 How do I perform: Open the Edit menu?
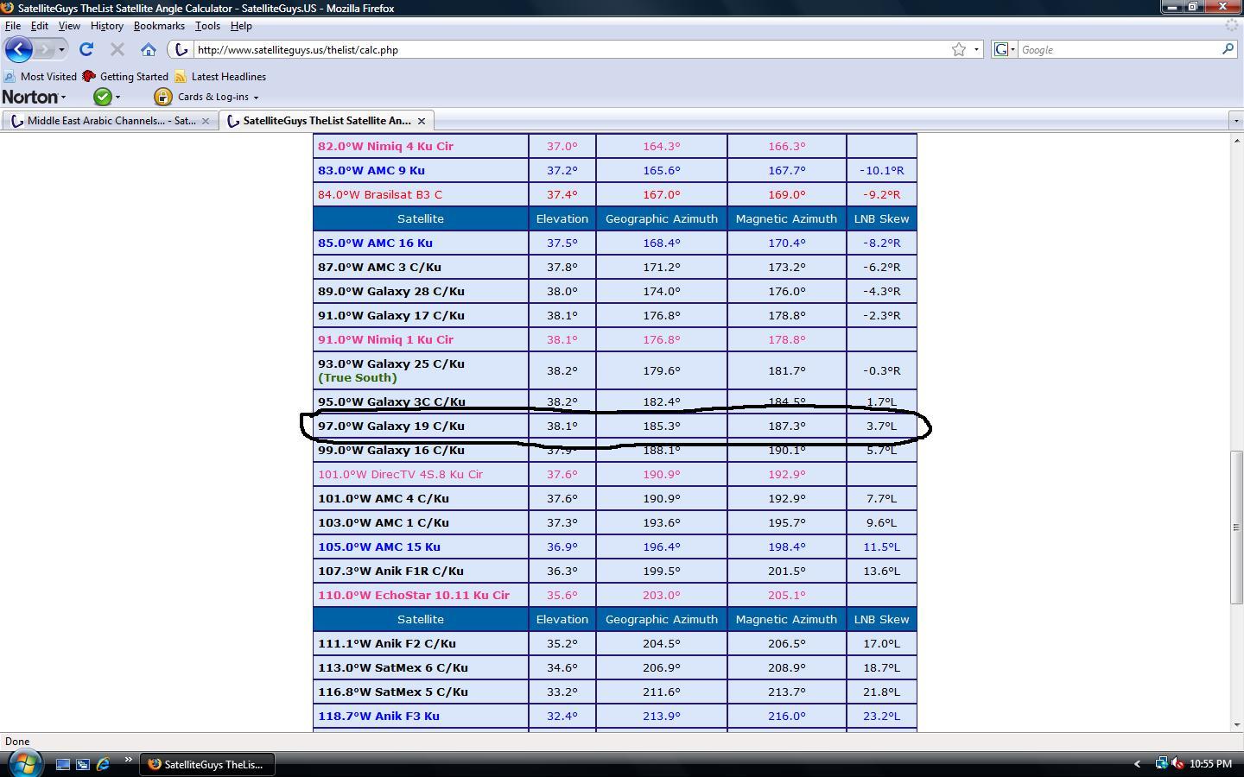(40, 26)
